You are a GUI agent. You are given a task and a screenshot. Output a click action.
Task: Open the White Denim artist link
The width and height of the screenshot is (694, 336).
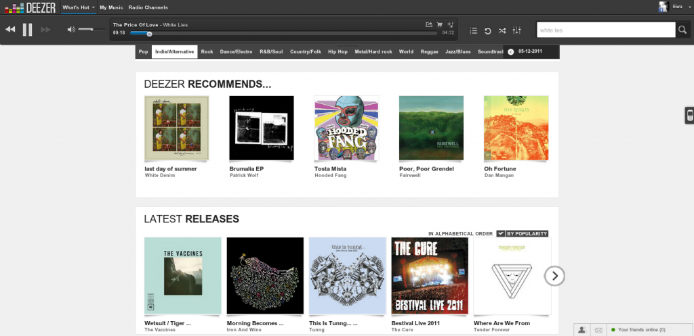(x=160, y=175)
